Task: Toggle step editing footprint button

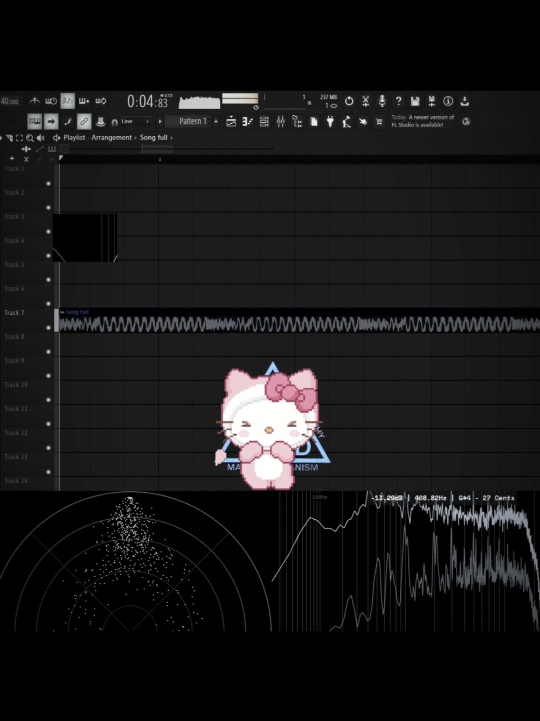Action: (x=68, y=122)
